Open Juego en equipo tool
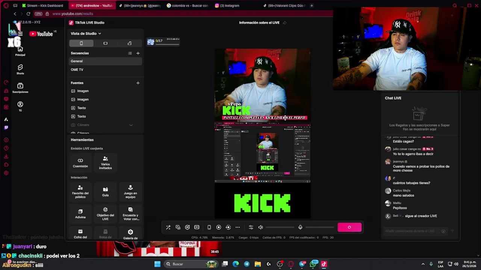Viewport: 481px width, 270px height. (130, 192)
